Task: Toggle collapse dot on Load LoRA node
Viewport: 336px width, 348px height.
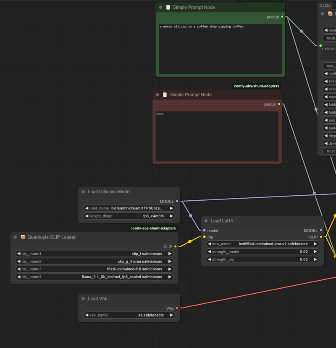Action: point(206,221)
